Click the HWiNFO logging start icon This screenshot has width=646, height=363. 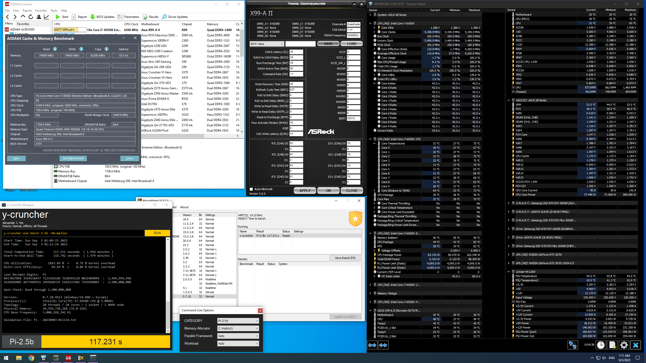click(612, 345)
